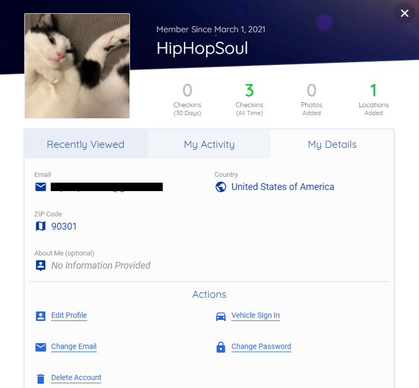This screenshot has width=419, height=388.
Task: Click the Checkins All Time count of 3
Action: pyautogui.click(x=249, y=90)
